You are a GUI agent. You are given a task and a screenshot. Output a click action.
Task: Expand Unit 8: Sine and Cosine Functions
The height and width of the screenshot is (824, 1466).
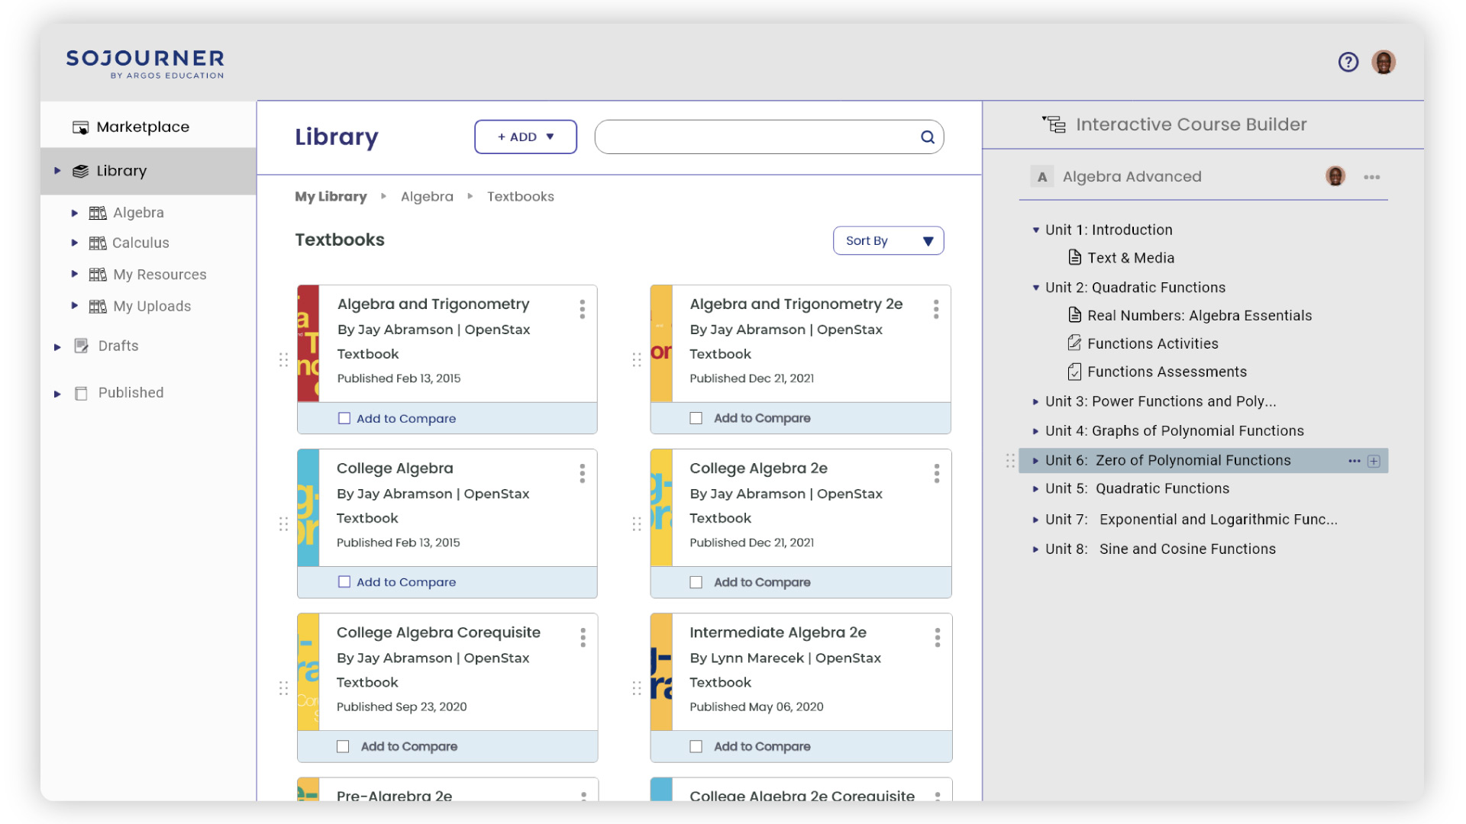tap(1036, 549)
